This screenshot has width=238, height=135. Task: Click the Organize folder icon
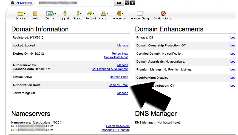click(x=21, y=14)
